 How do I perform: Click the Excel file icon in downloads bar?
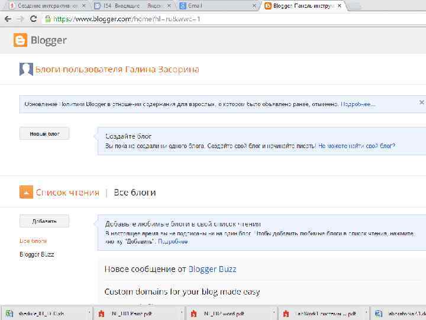(9, 313)
